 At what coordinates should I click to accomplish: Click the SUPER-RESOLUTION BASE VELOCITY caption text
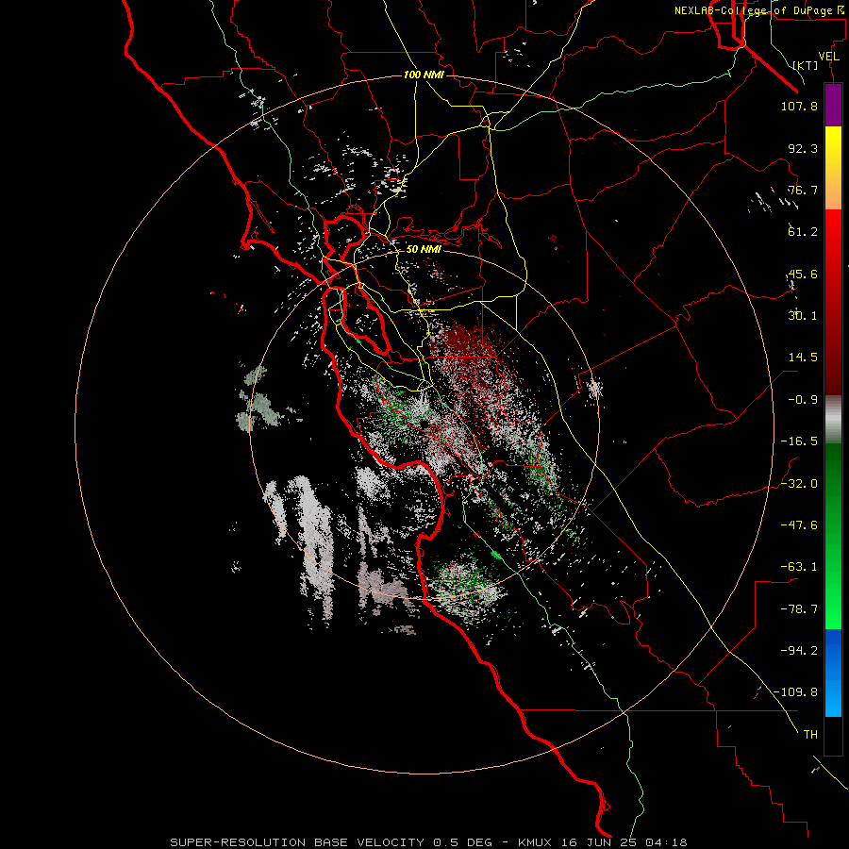pyautogui.click(x=297, y=842)
